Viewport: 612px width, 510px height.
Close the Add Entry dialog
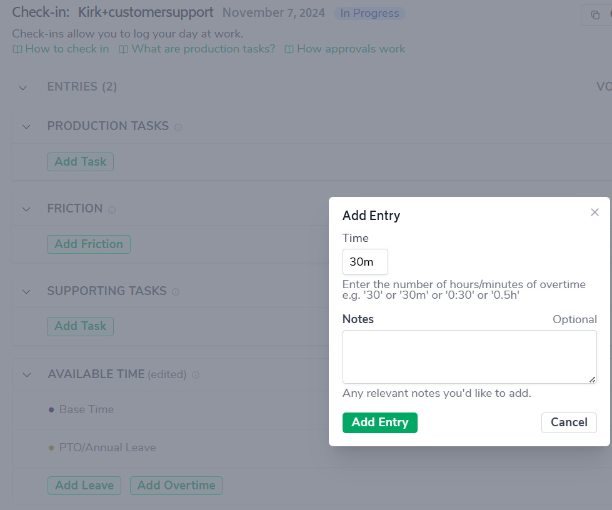594,212
